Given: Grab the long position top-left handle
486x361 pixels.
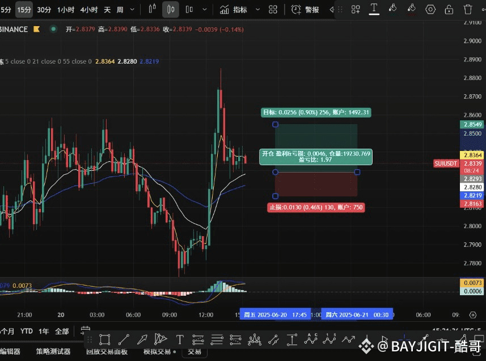Looking at the screenshot, I should (x=275, y=124).
